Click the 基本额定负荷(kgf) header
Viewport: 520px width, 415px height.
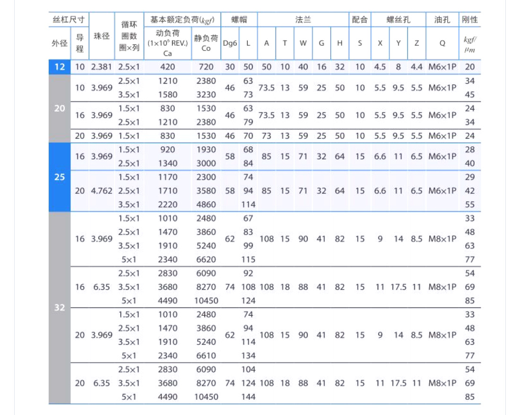point(182,19)
